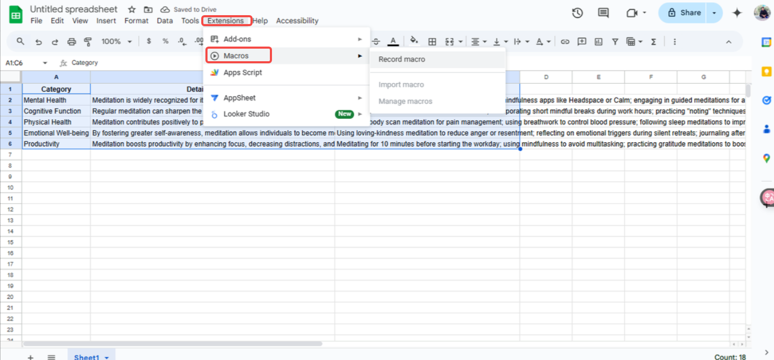Open Google Maps in side panel
Viewport: 774px width, 360px height.
(766, 158)
